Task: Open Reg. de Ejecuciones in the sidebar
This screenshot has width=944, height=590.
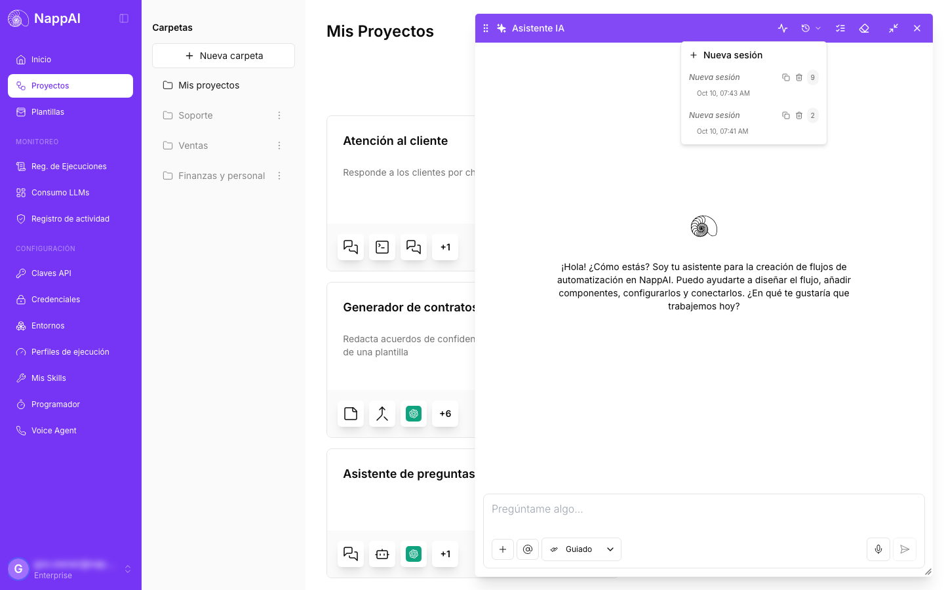Action: coord(70,167)
